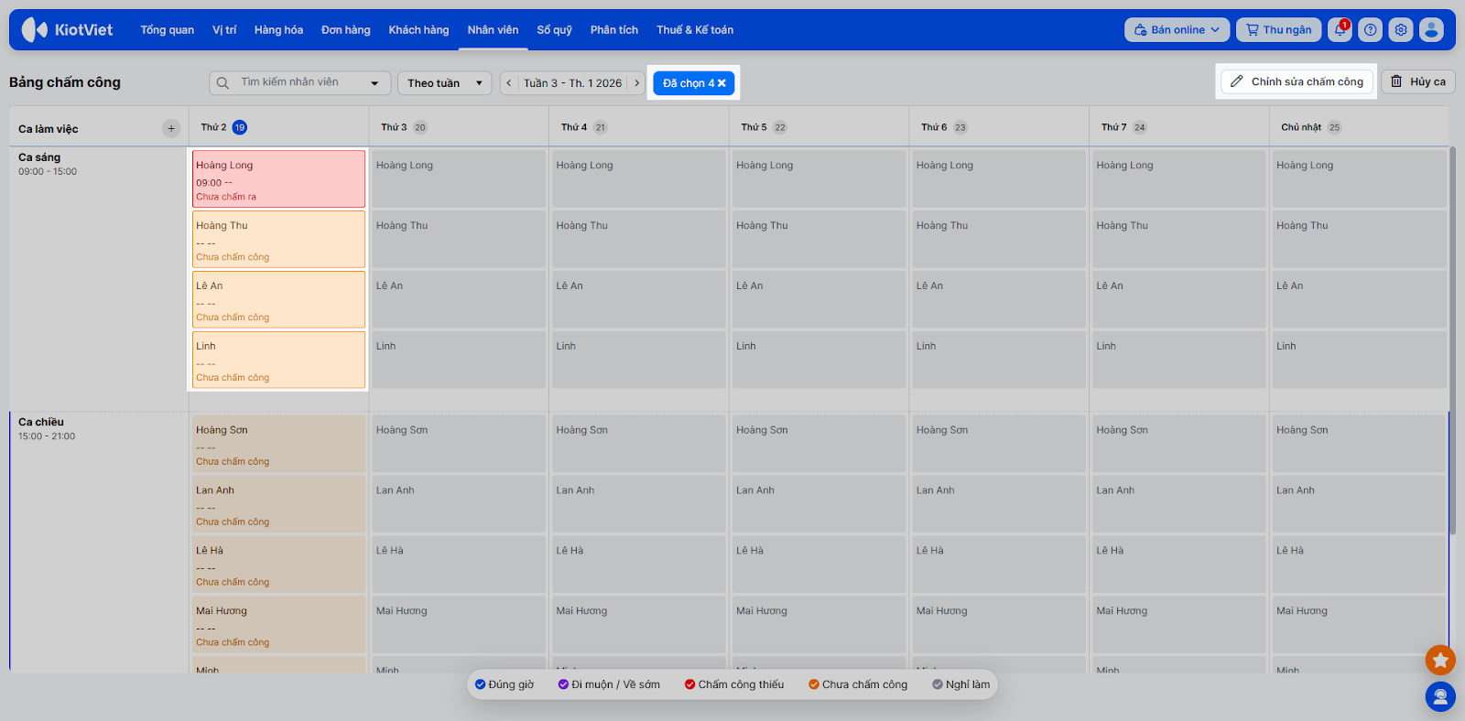Toggle the Đúng giờ status filter

click(x=505, y=684)
